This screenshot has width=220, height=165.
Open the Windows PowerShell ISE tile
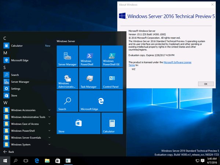pyautogui.click(x=112, y=56)
